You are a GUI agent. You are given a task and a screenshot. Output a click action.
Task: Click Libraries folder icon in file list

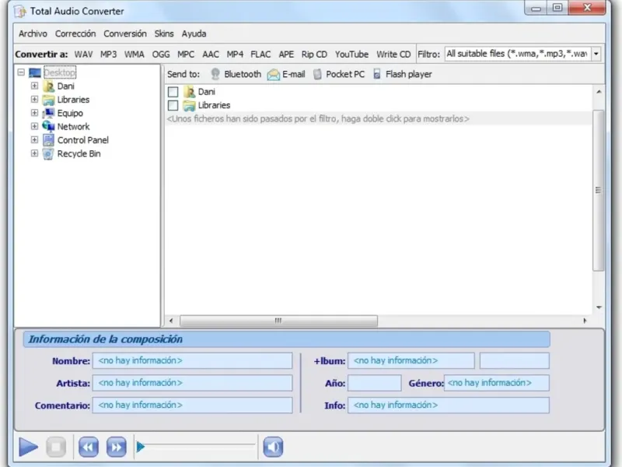click(189, 105)
